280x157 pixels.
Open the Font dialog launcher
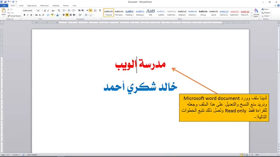coord(60,19)
